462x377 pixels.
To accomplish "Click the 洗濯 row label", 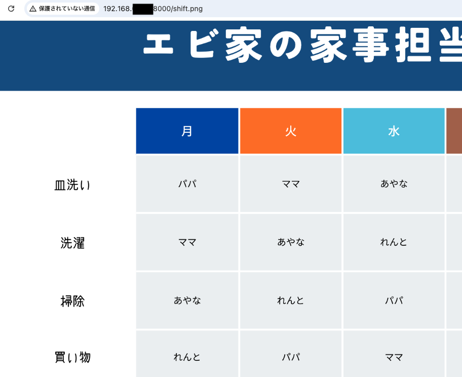I will pyautogui.click(x=72, y=243).
